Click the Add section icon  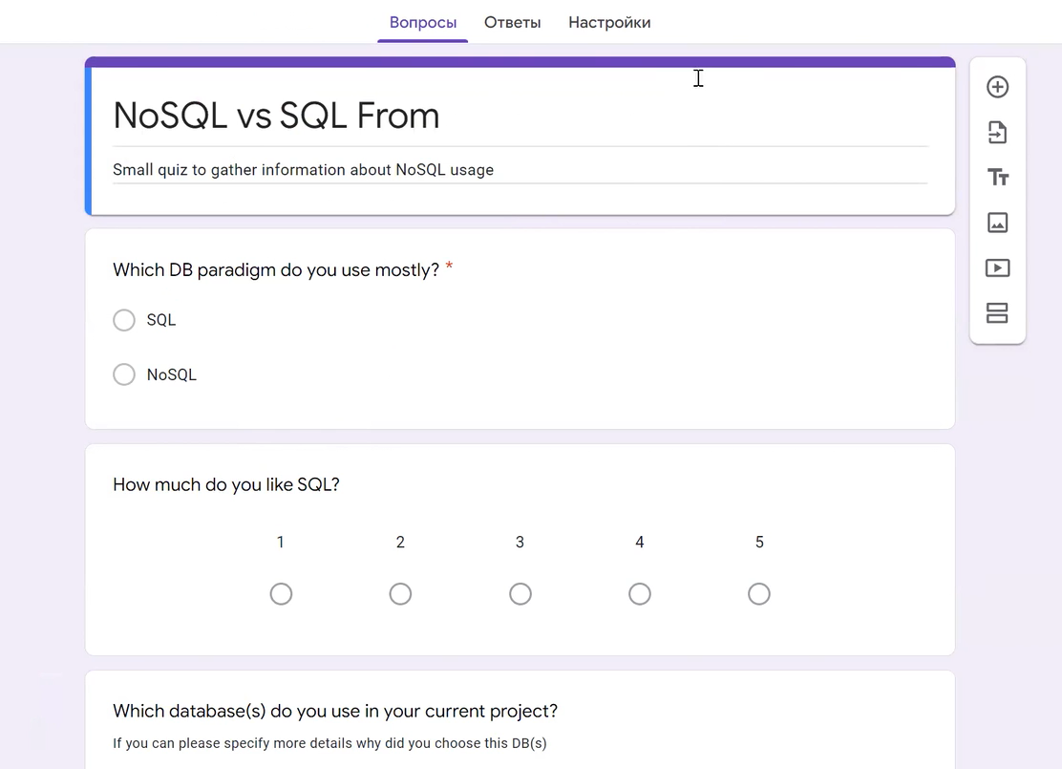(997, 313)
